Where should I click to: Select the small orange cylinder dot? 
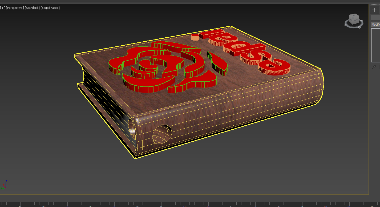(195, 37)
